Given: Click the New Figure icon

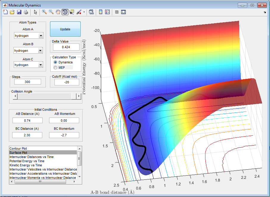Looking at the screenshot, I should (x=5, y=12).
